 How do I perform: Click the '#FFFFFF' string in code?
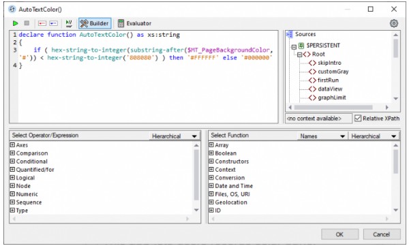point(202,58)
